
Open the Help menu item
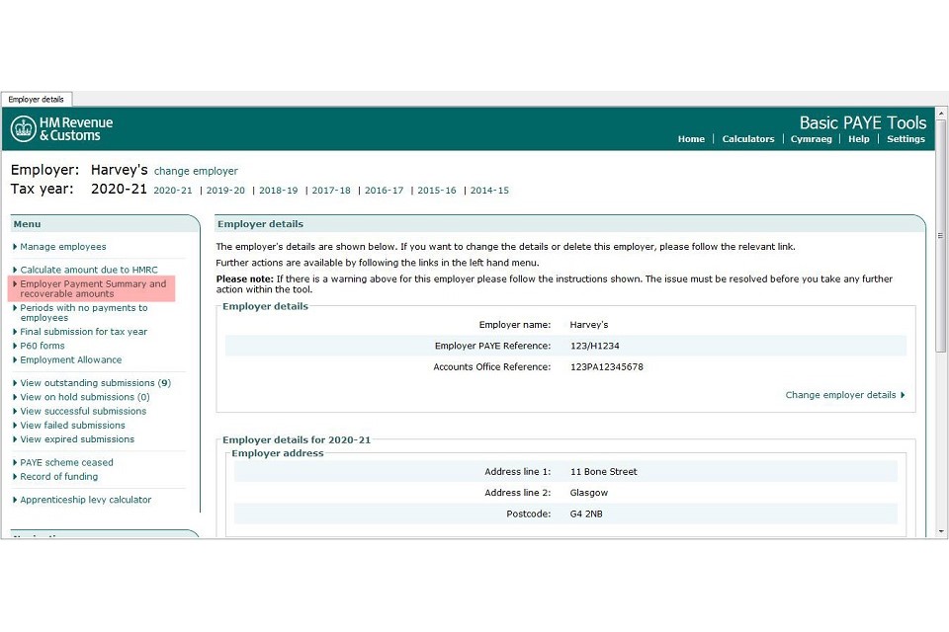(x=858, y=138)
